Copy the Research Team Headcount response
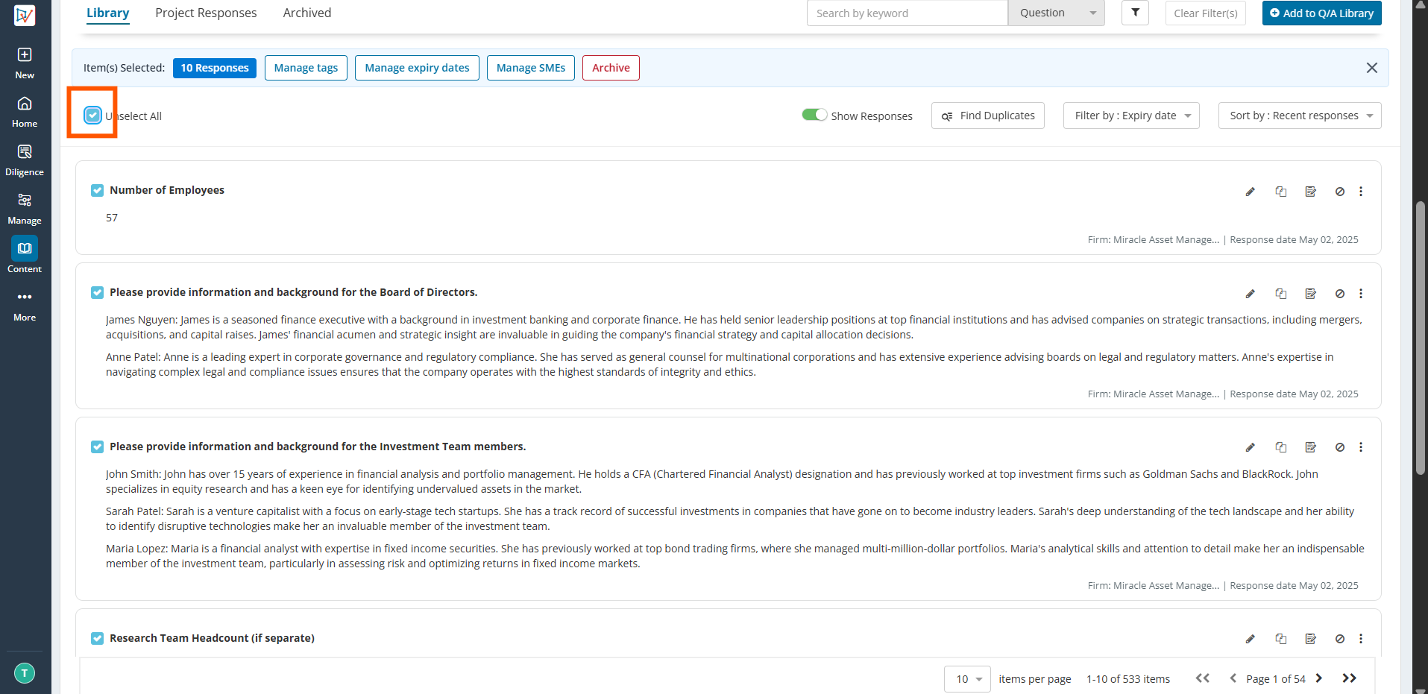 (1281, 639)
